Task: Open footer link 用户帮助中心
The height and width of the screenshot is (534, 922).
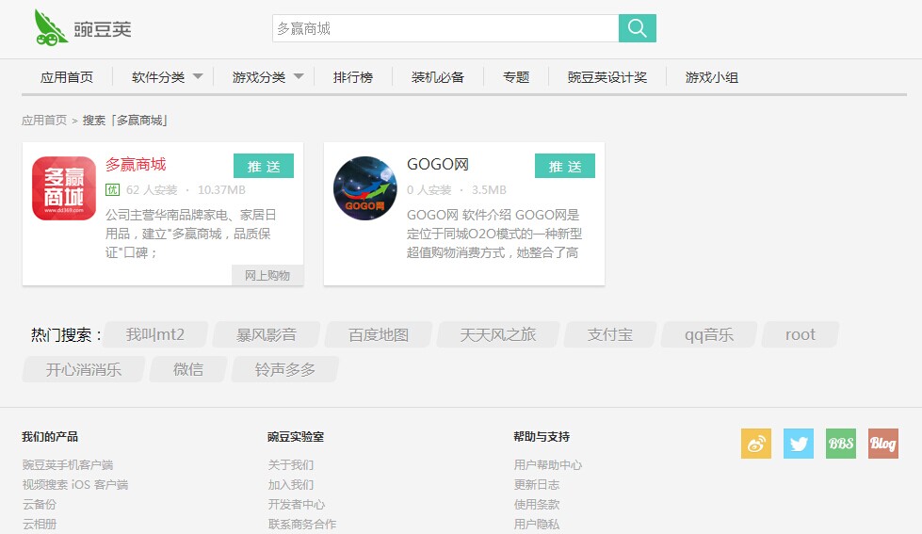Action: [548, 464]
